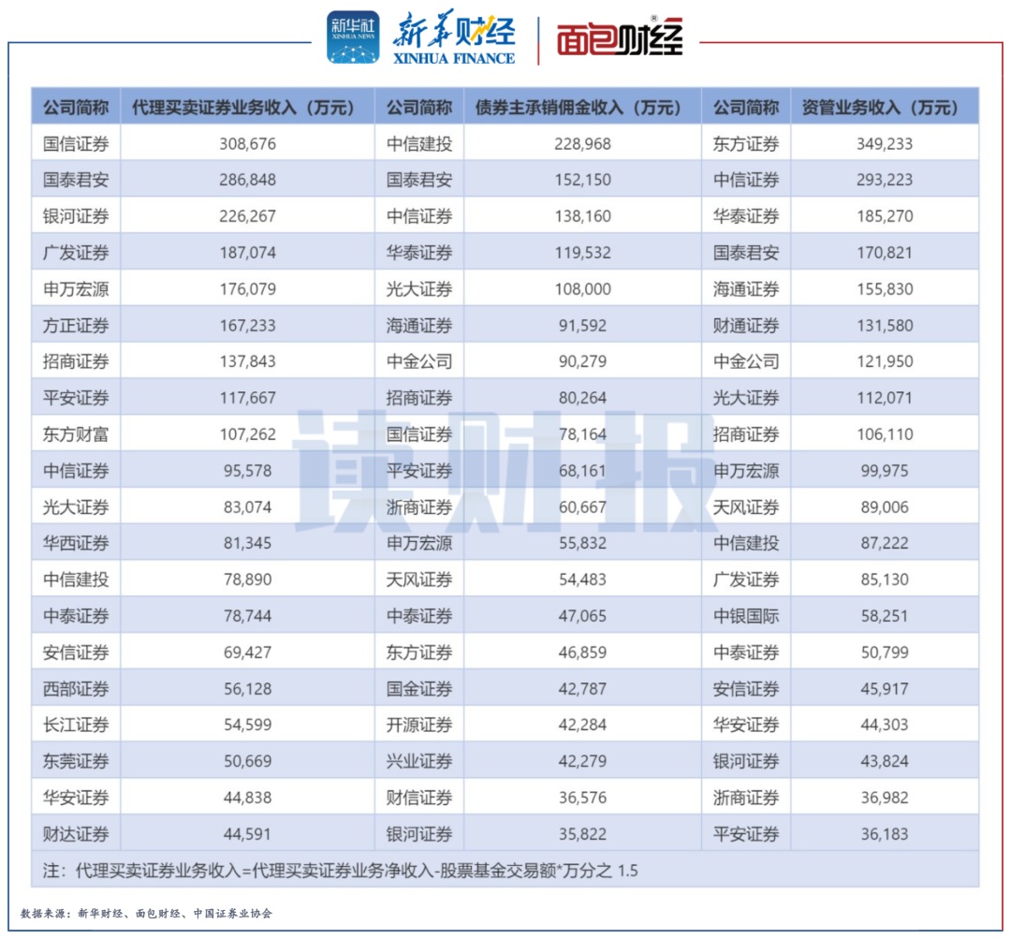Click the value 308,676
Screen dimensions: 1011x939
(247, 144)
